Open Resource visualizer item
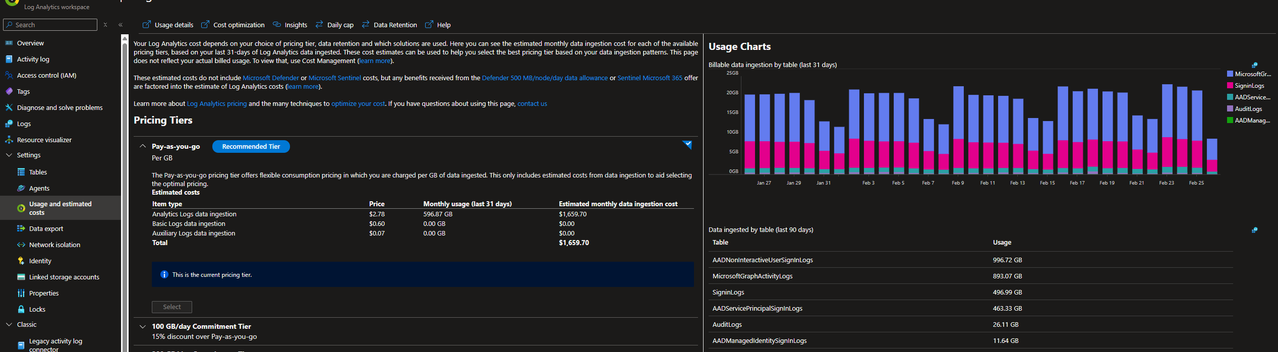Image resolution: width=1278 pixels, height=352 pixels. tap(44, 140)
